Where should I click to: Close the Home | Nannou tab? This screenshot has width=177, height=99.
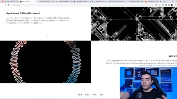(35, 2)
